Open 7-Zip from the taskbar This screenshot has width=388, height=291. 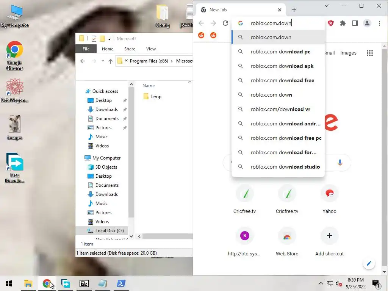coord(84,283)
